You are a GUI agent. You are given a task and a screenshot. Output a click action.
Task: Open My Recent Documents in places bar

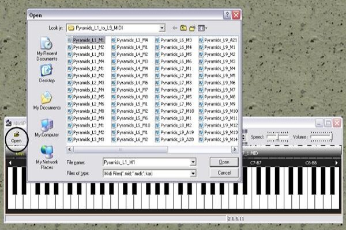click(47, 49)
